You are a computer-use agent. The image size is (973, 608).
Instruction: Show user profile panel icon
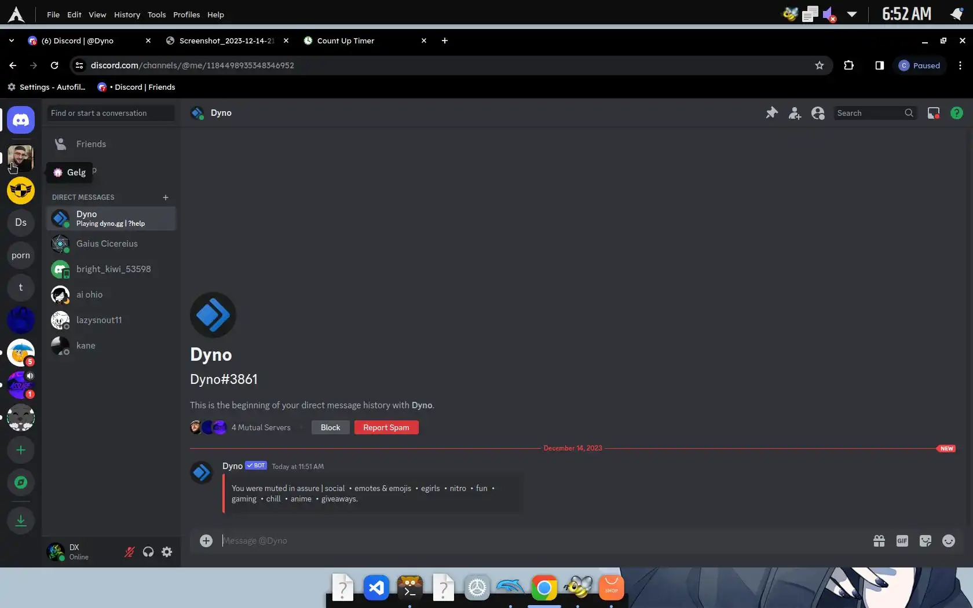(818, 113)
